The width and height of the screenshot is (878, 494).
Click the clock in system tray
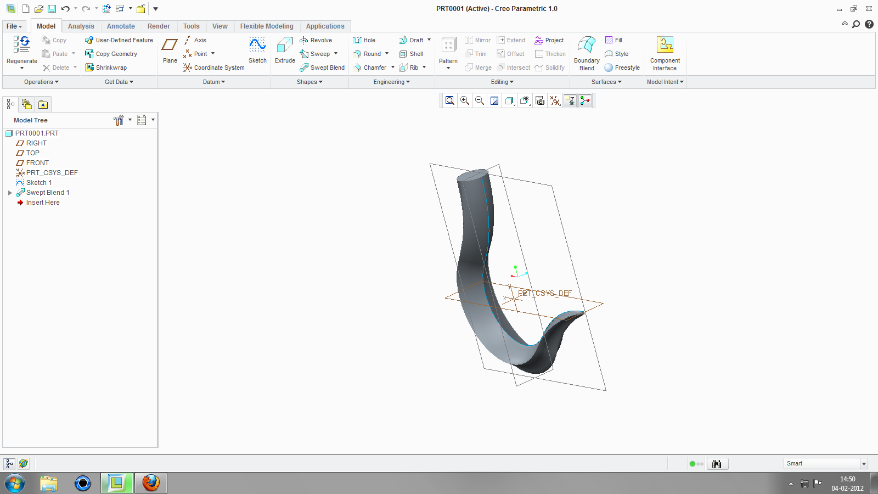pyautogui.click(x=847, y=484)
